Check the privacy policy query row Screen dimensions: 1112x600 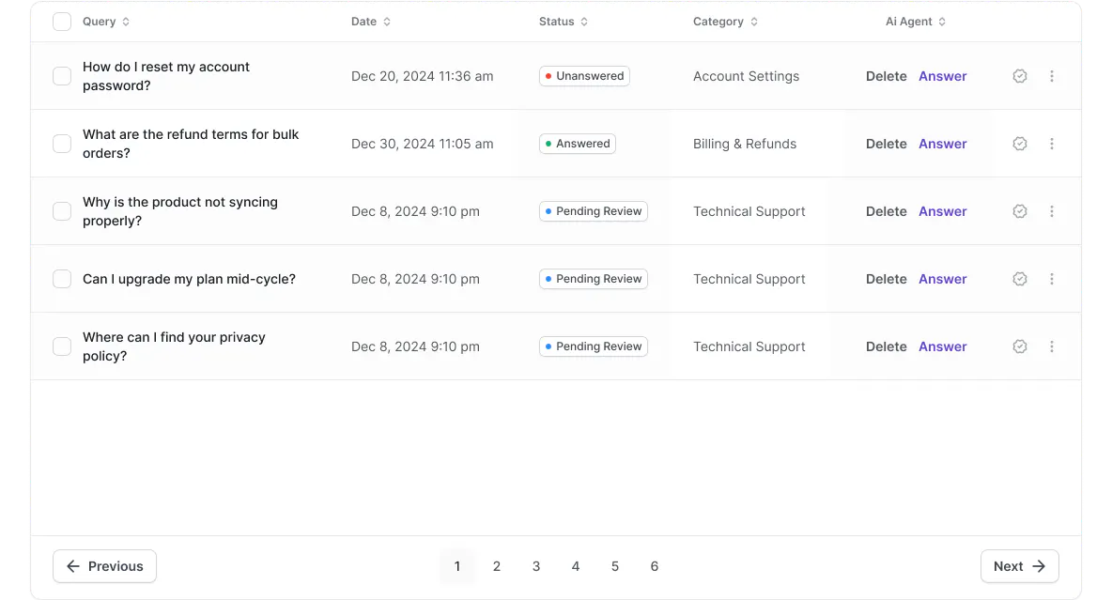point(62,346)
